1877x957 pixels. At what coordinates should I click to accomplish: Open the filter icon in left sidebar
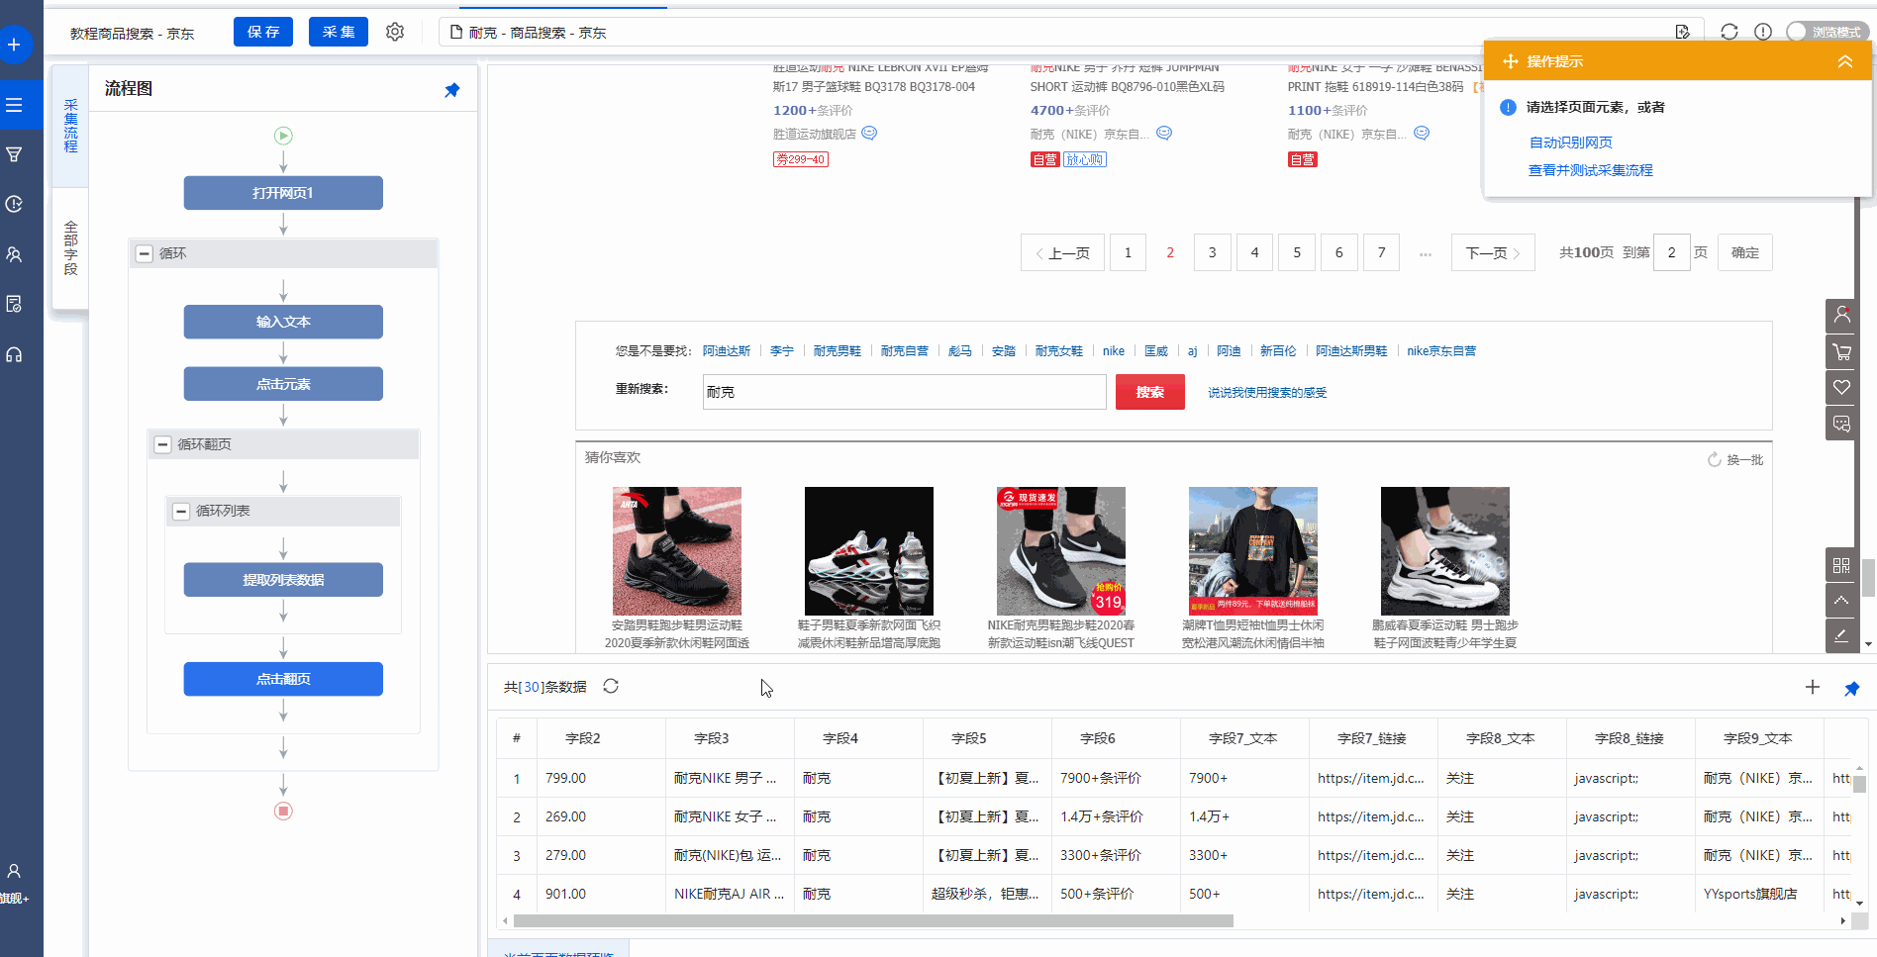point(15,154)
